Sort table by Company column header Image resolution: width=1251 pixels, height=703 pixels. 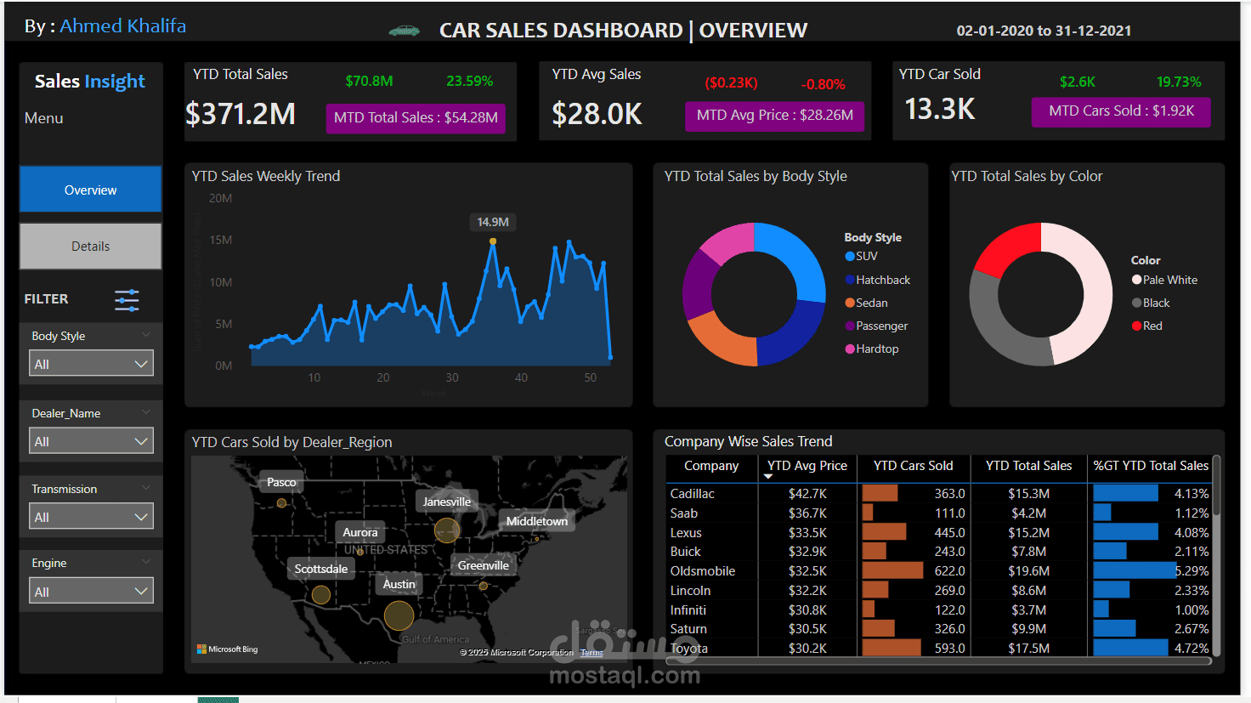point(711,466)
